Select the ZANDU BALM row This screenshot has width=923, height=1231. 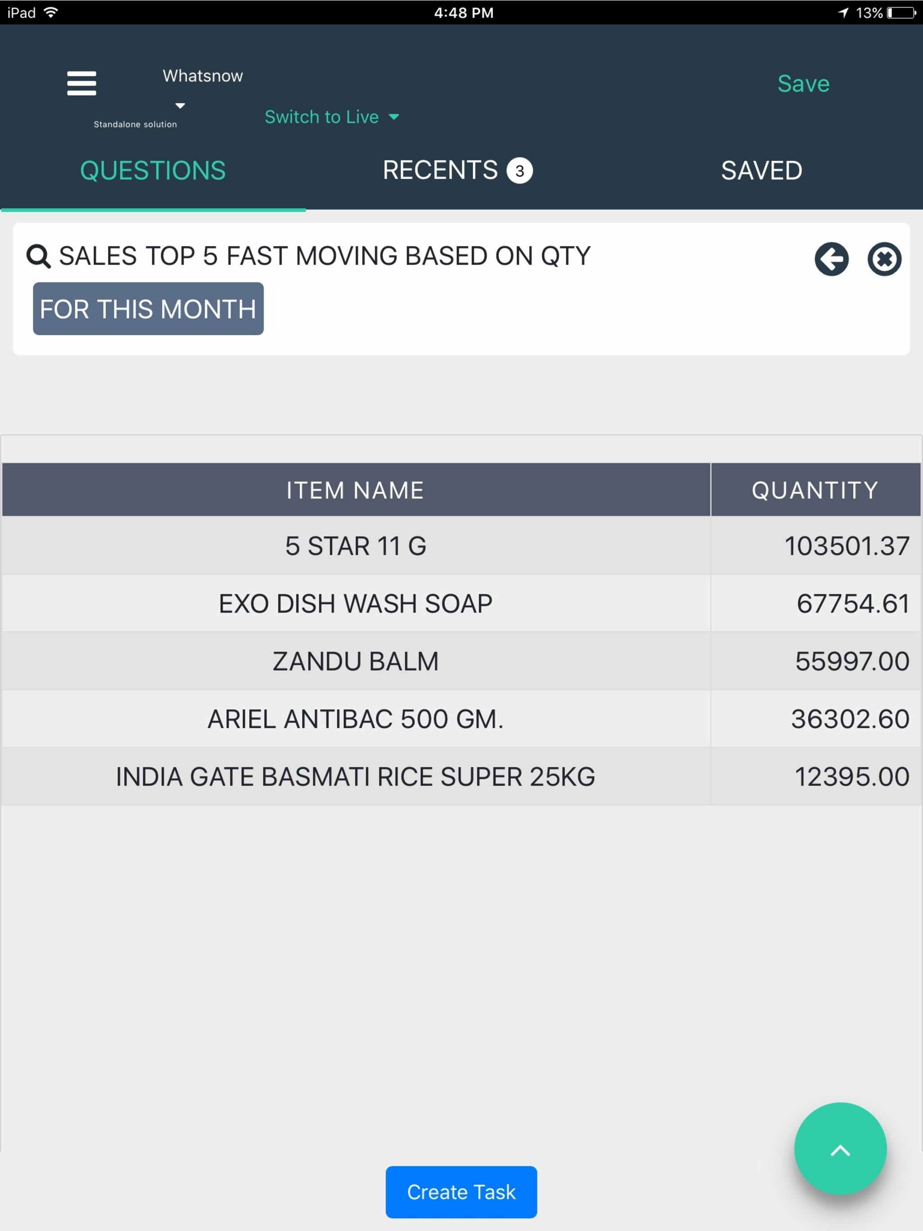(461, 662)
